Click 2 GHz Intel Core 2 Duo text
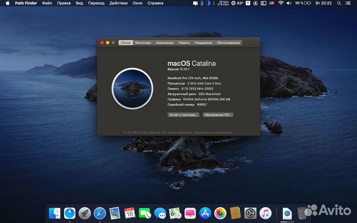This screenshot has width=357, height=223. pyautogui.click(x=204, y=84)
